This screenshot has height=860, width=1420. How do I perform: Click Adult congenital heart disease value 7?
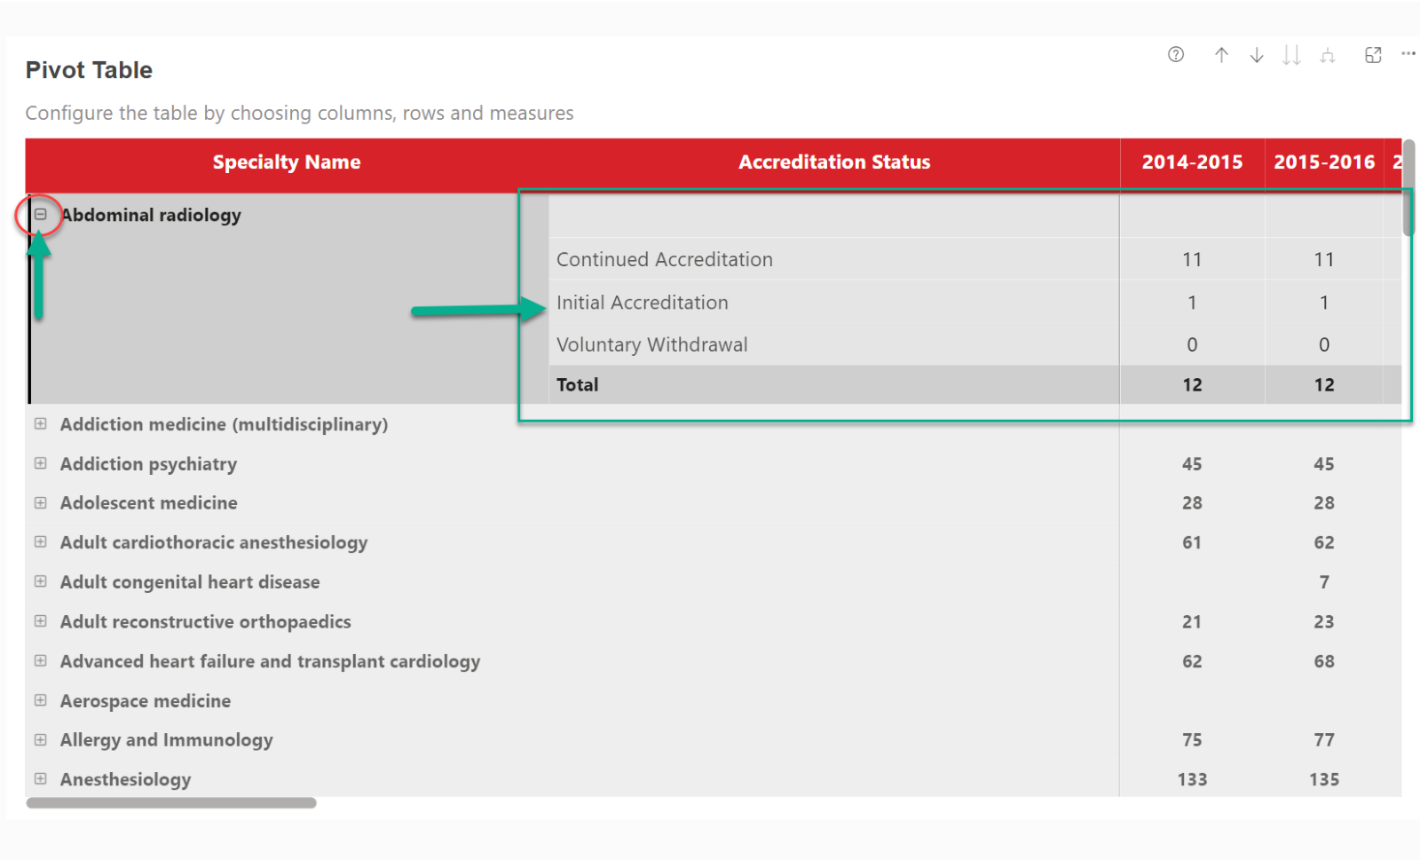point(1324,582)
